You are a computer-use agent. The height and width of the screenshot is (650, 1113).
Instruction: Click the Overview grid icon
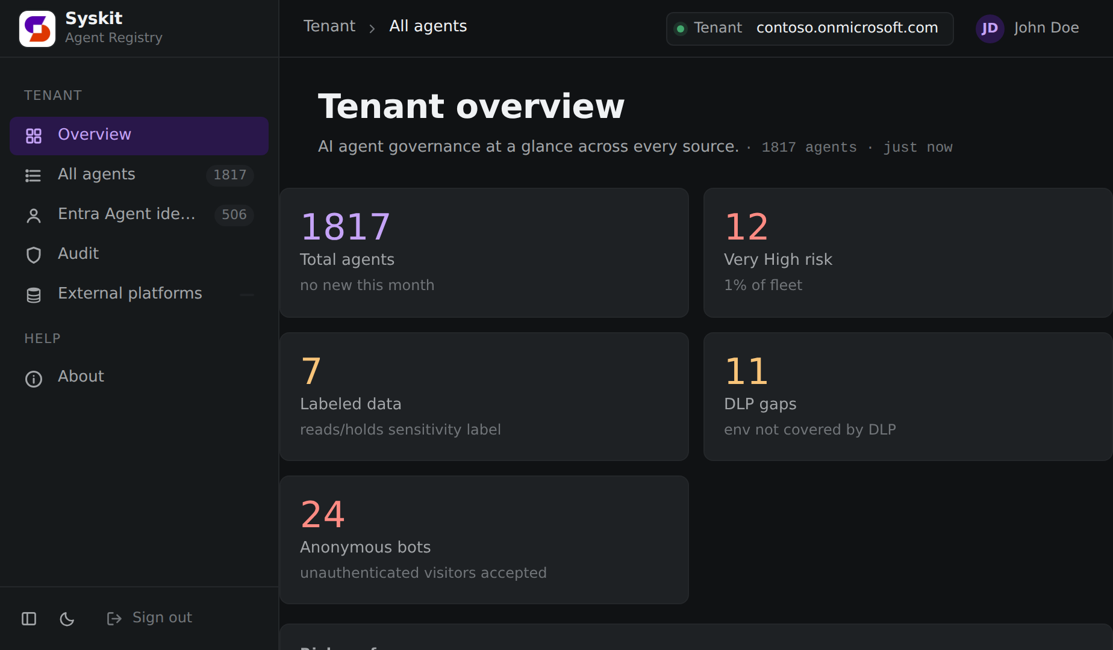pos(34,135)
